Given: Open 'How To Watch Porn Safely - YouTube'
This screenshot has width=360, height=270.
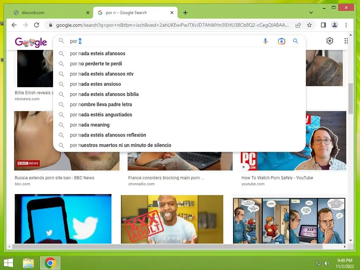Looking at the screenshot, I should tap(277, 178).
